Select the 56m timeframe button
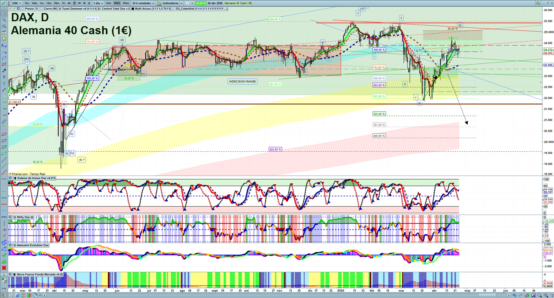554x298 pixels. pyautogui.click(x=57, y=3)
